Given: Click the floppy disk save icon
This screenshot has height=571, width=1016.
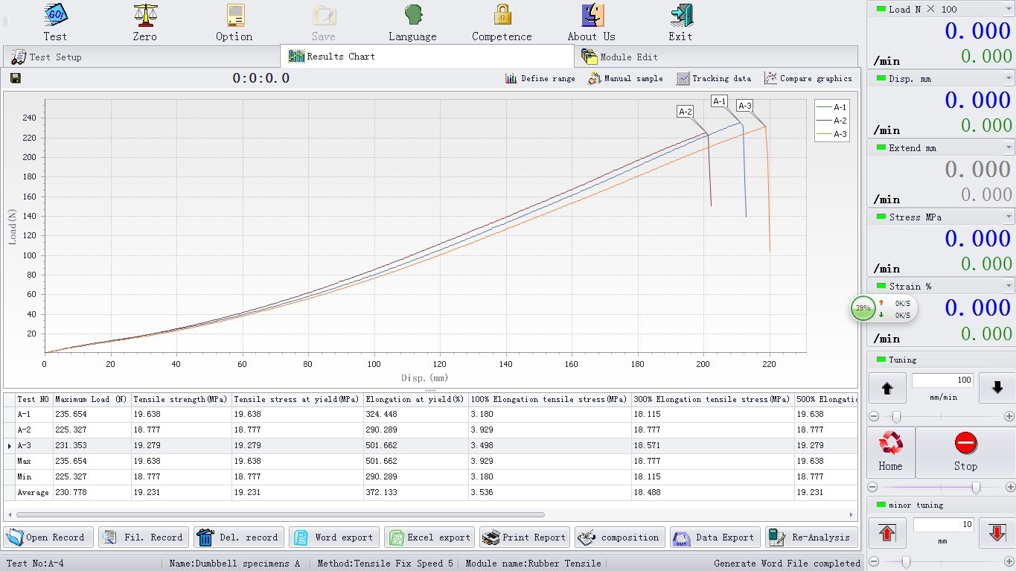Looking at the screenshot, I should point(16,78).
